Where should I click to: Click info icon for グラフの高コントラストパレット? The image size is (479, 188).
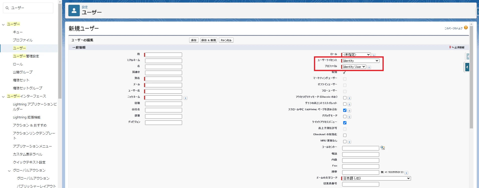(349, 104)
